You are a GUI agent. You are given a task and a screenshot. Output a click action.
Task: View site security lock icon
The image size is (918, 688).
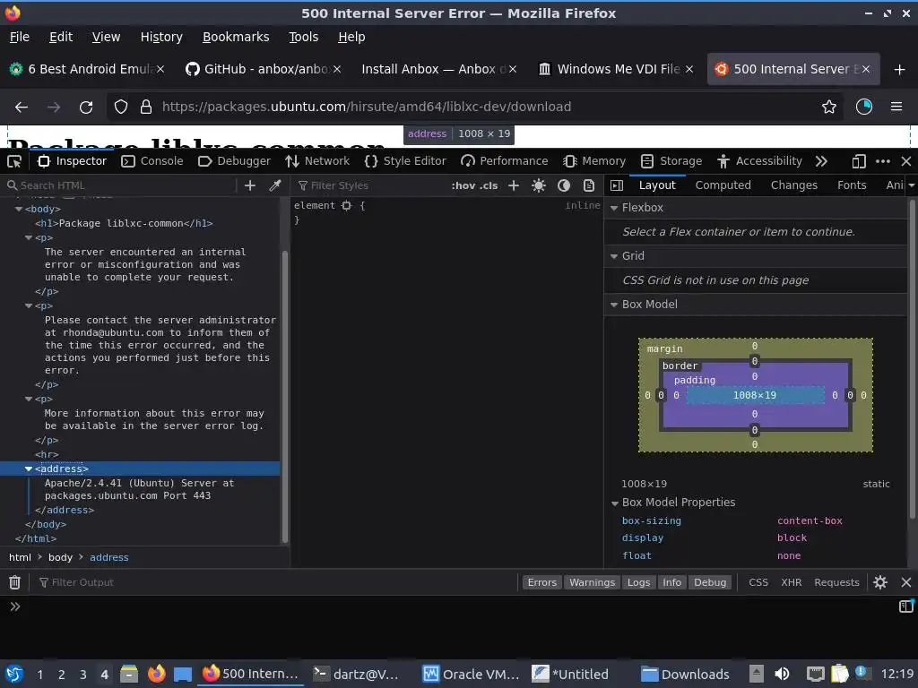point(146,107)
